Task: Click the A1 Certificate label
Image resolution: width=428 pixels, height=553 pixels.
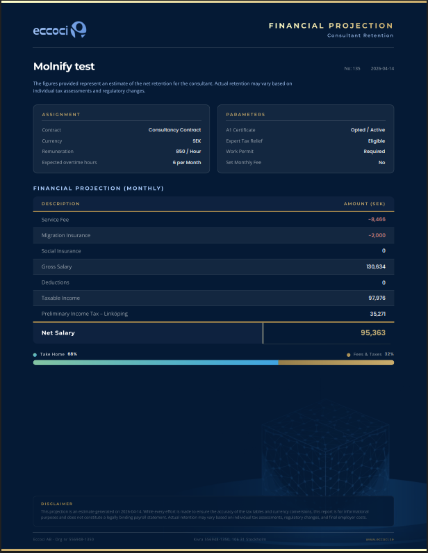Action: click(x=240, y=130)
